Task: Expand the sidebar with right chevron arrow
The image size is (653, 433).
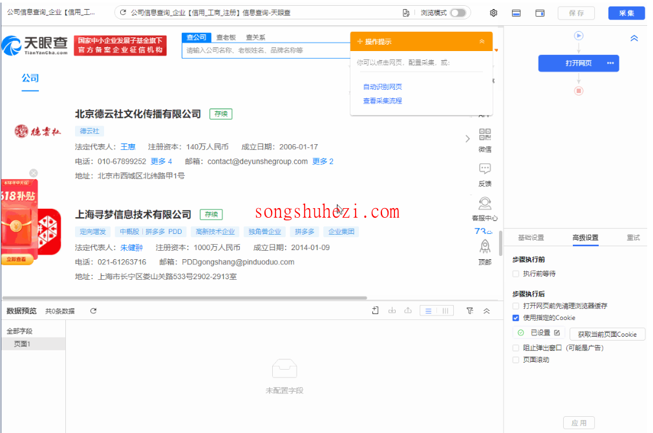Action: coord(467,139)
